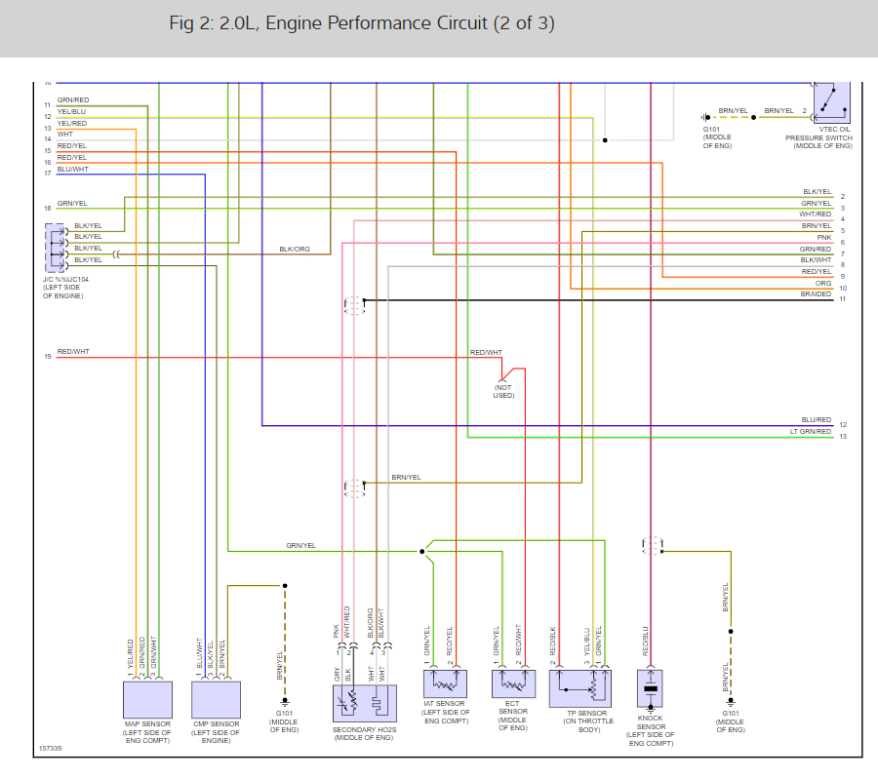
Task: Click BLK/YEL label at right pin 2
Action: [x=817, y=191]
